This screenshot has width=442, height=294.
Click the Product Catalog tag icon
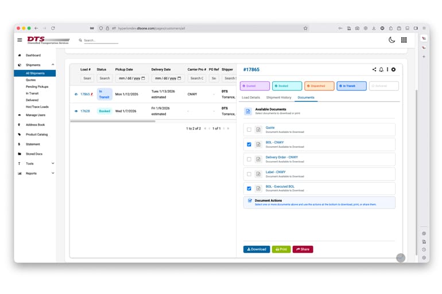point(20,135)
